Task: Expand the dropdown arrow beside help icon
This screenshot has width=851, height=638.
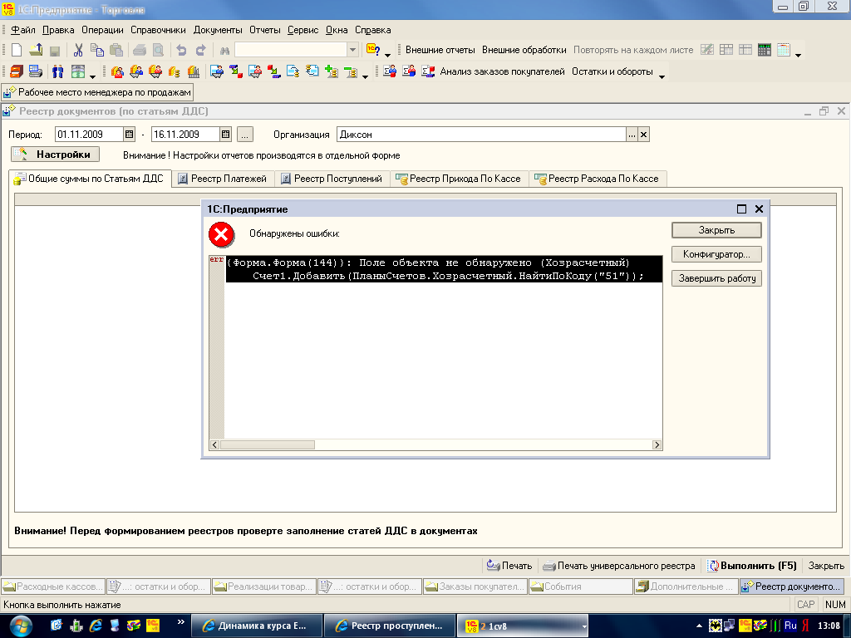Action: pyautogui.click(x=387, y=54)
